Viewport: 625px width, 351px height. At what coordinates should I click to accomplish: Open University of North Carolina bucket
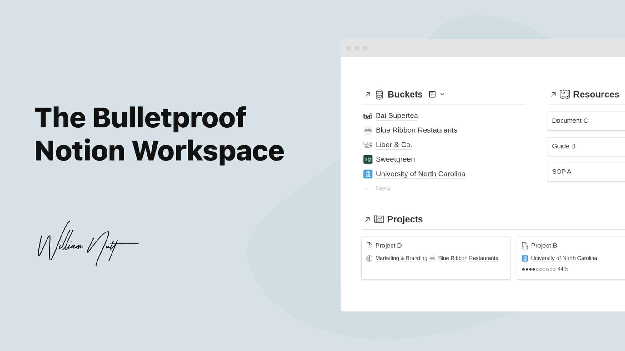[x=420, y=174]
